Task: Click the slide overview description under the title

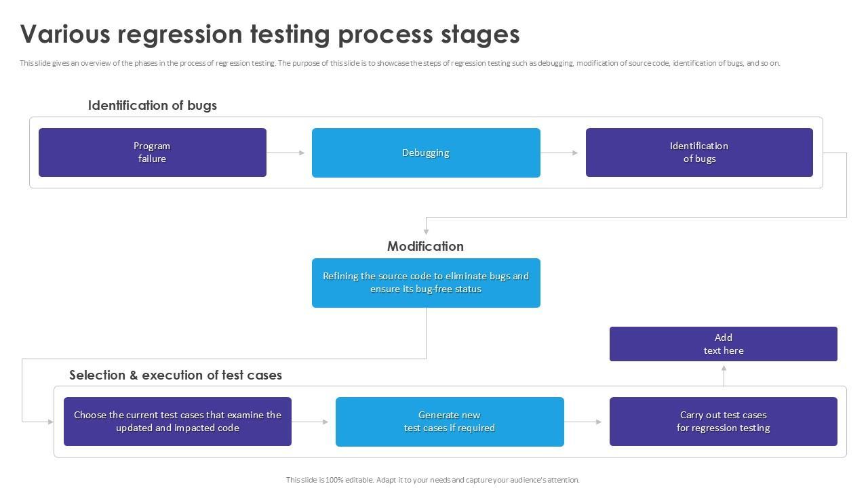Action: [x=400, y=63]
